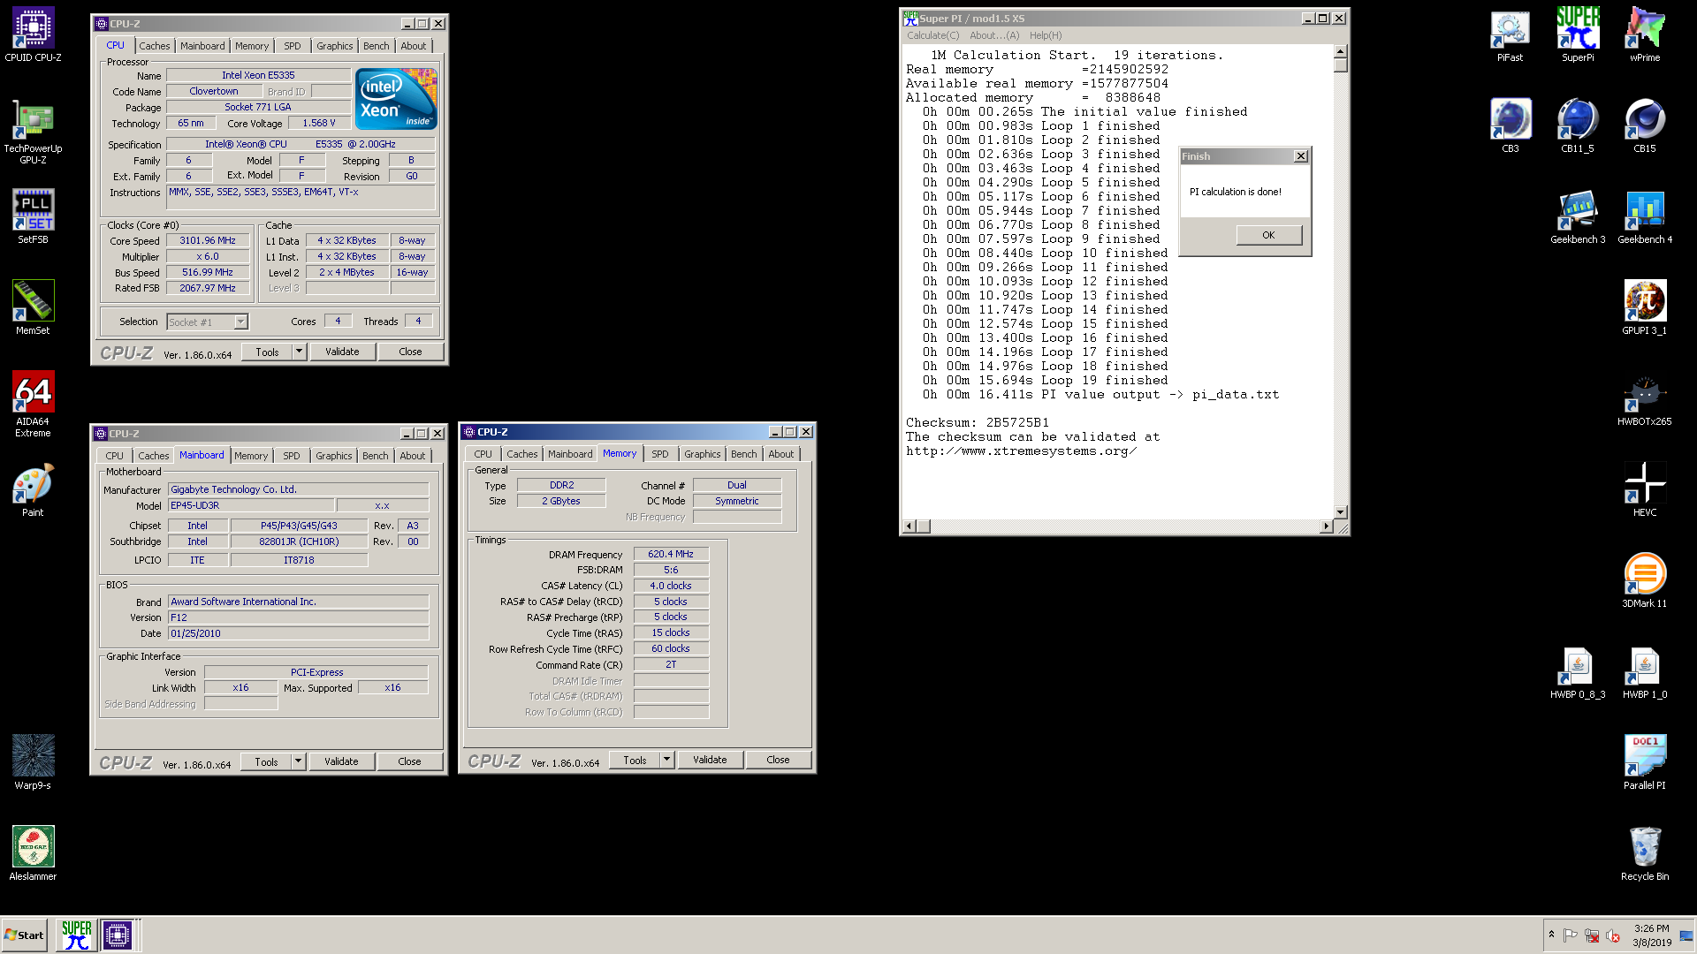Click the Show Desktop tray icon
The image size is (1697, 954).
pyautogui.click(x=1686, y=935)
